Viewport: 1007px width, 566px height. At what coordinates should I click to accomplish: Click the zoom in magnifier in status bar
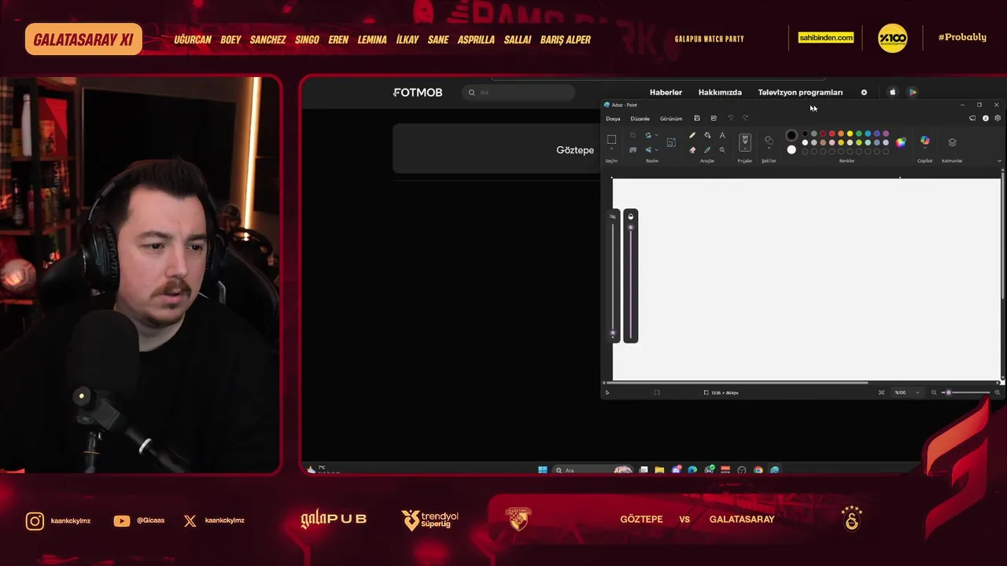998,392
